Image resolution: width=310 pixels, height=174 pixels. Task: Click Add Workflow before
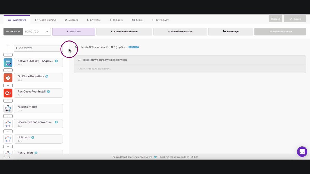coord(124,32)
